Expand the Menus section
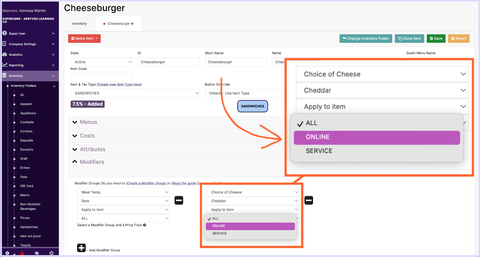Screen dimensions: 480x257 tap(88, 122)
